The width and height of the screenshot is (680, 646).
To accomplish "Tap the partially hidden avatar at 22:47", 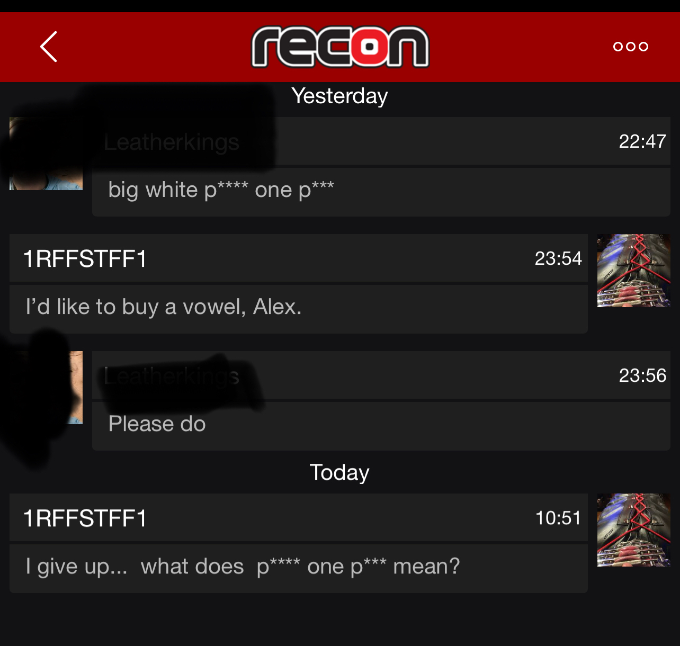I will (x=46, y=154).
